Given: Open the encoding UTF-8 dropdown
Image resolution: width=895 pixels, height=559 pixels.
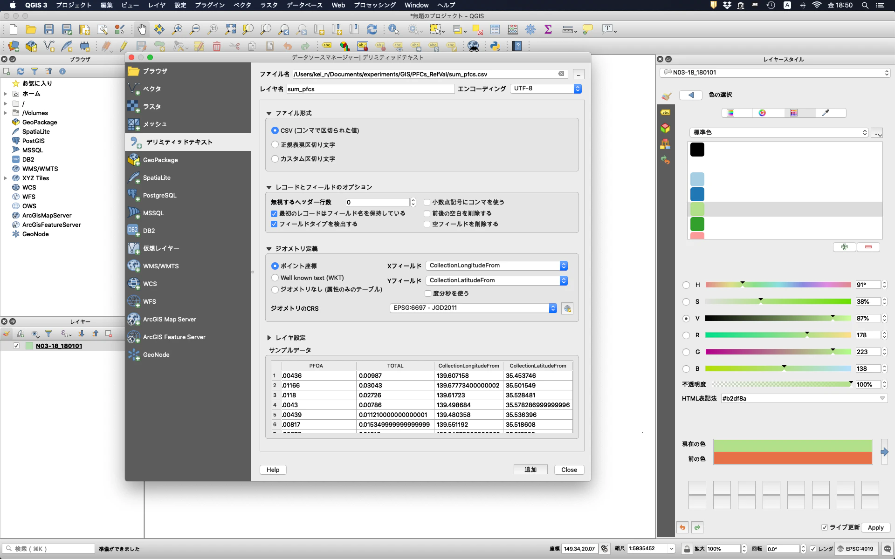Looking at the screenshot, I should 546,89.
